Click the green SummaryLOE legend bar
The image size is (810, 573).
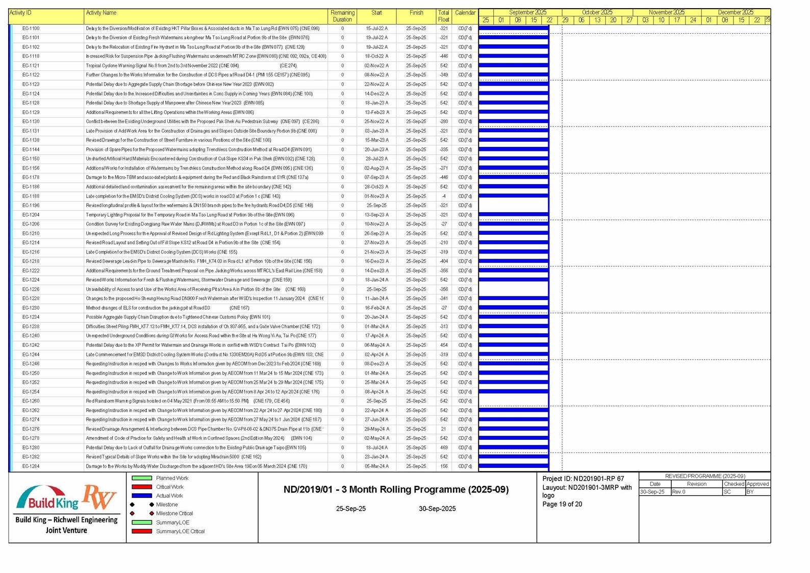point(142,522)
